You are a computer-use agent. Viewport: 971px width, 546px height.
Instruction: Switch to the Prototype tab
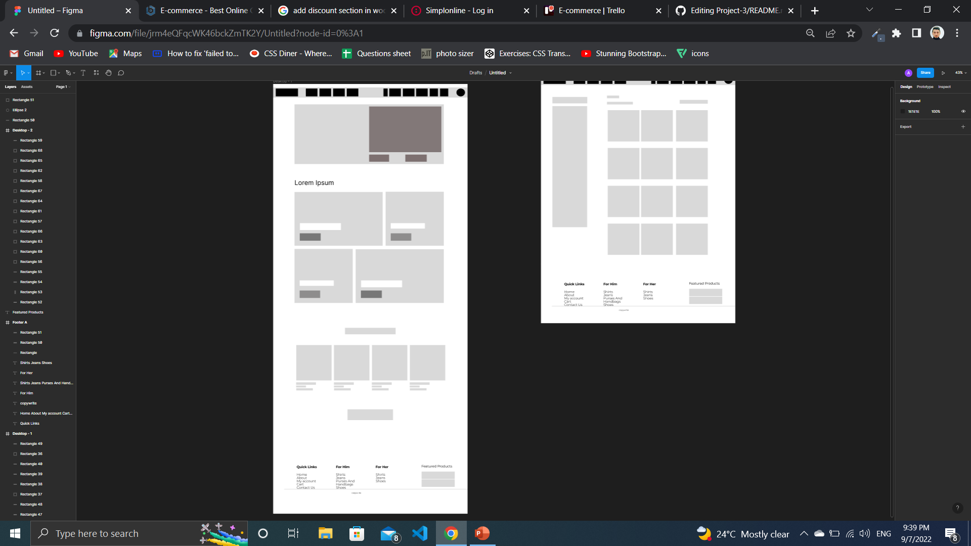925,86
